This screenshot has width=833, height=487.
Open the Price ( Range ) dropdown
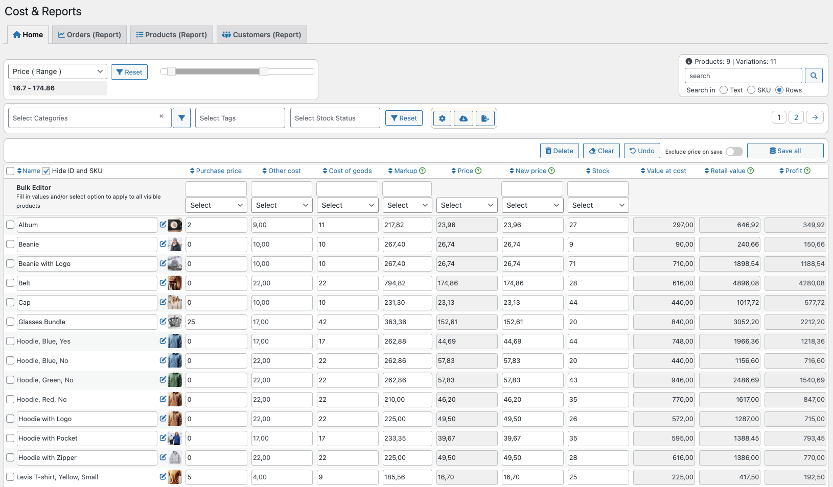(57, 71)
